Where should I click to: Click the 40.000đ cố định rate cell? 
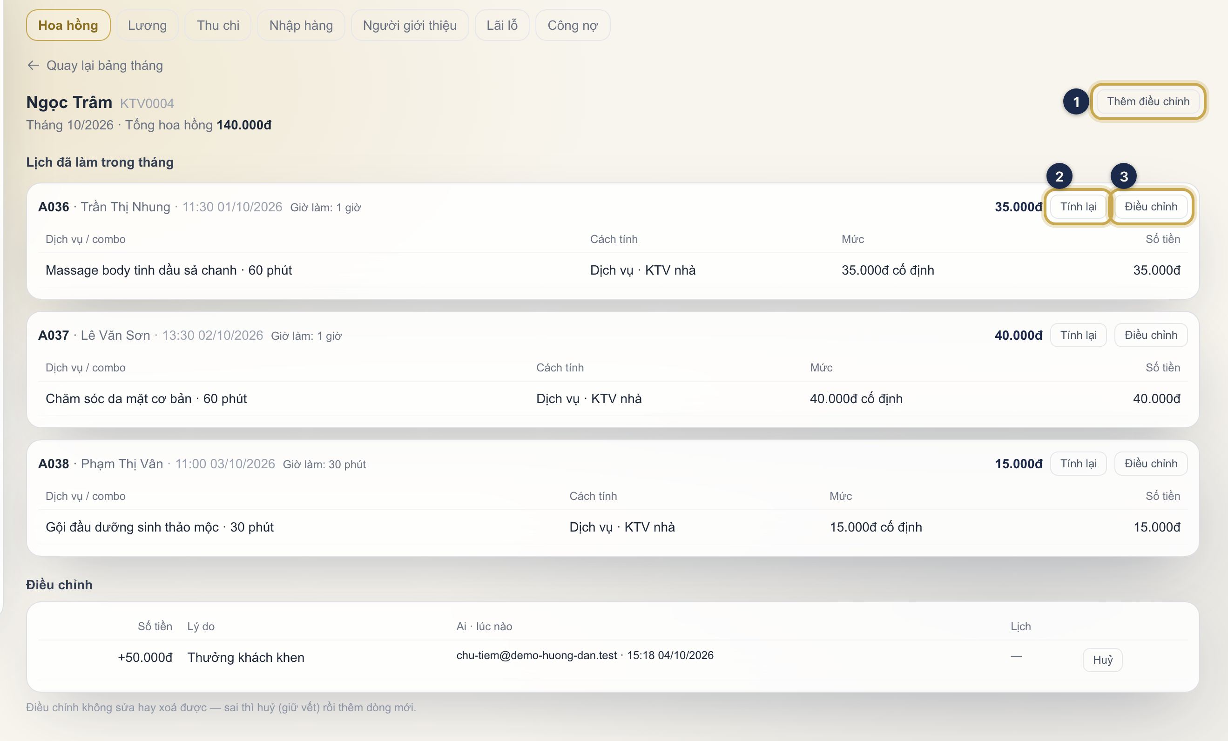[856, 398]
